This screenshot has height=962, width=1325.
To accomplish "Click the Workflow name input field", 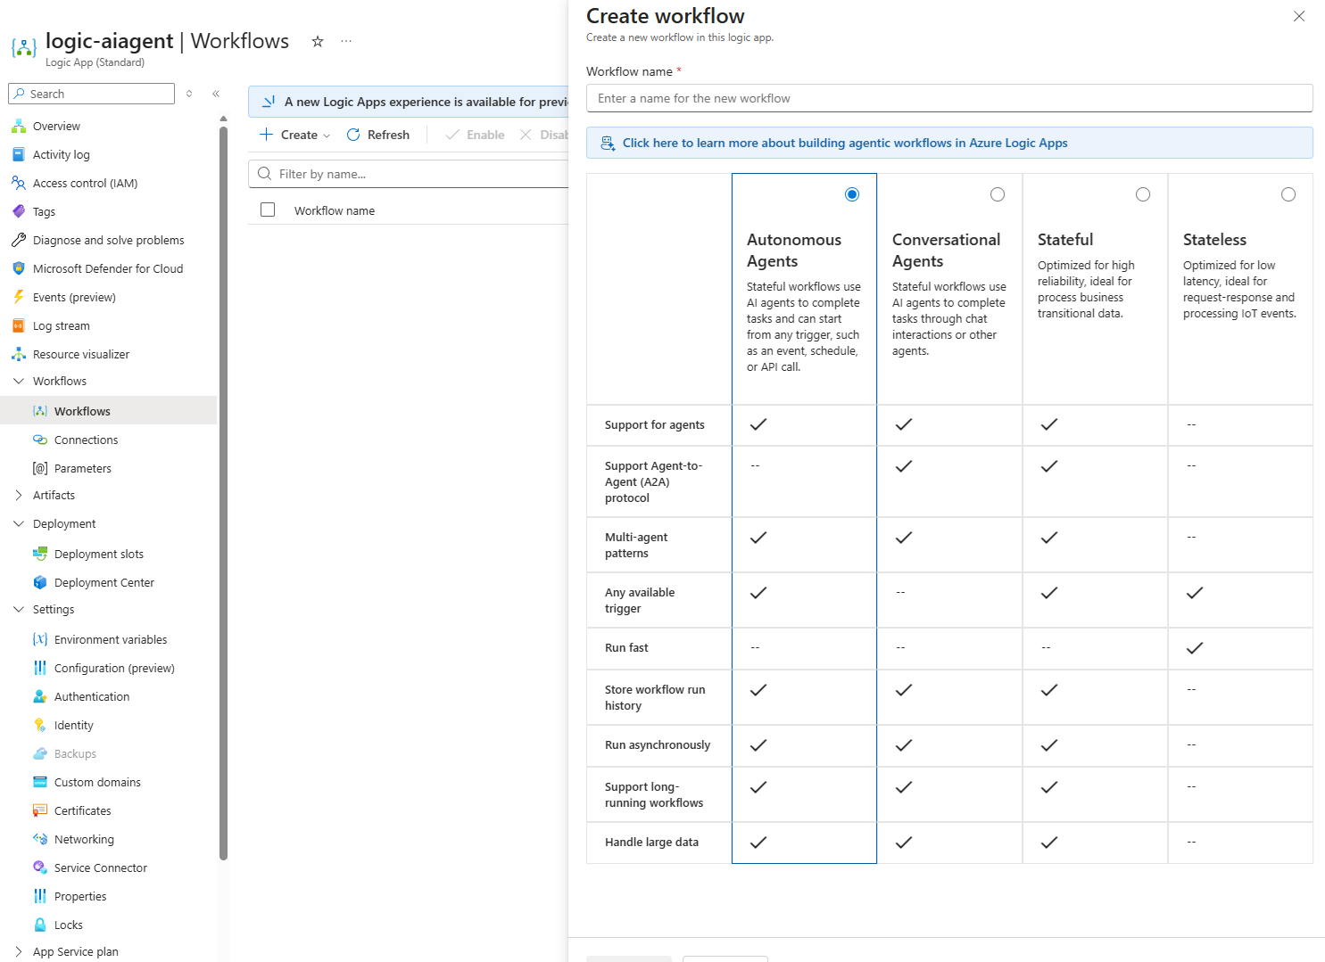I will (x=948, y=98).
